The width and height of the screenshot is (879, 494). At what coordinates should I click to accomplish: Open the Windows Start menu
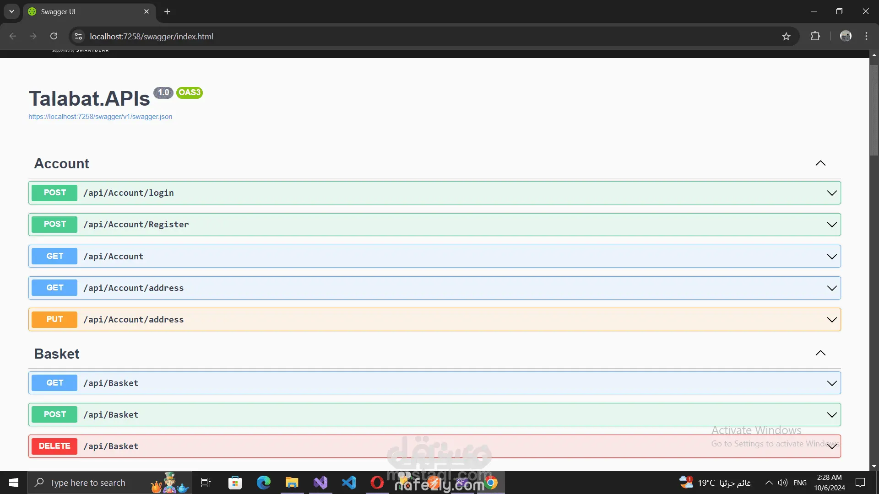coord(14,483)
